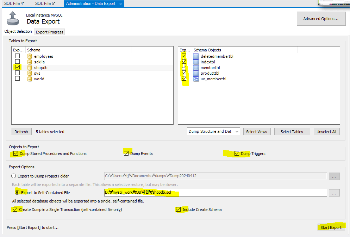Click the sakila schema database icon
Screen dimensions: 350x237
(30, 62)
